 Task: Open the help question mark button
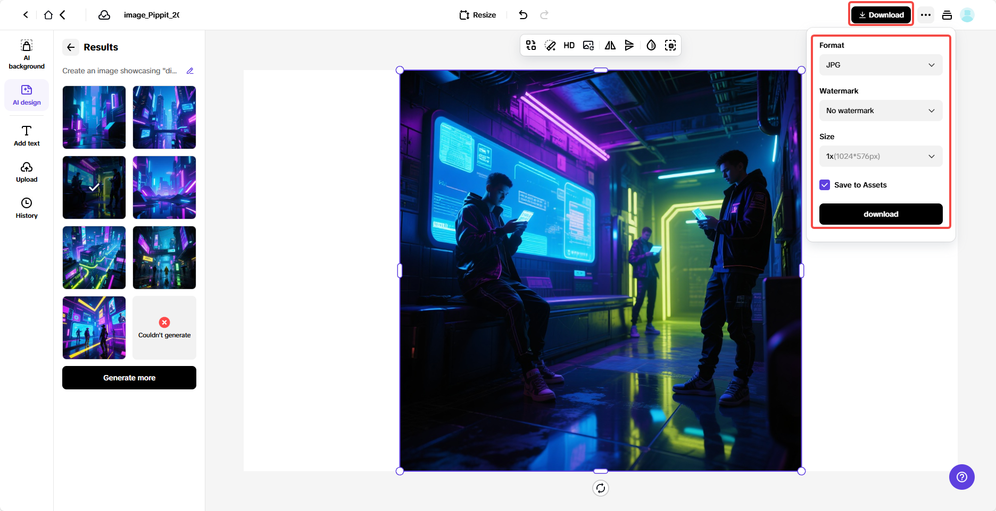tap(961, 477)
